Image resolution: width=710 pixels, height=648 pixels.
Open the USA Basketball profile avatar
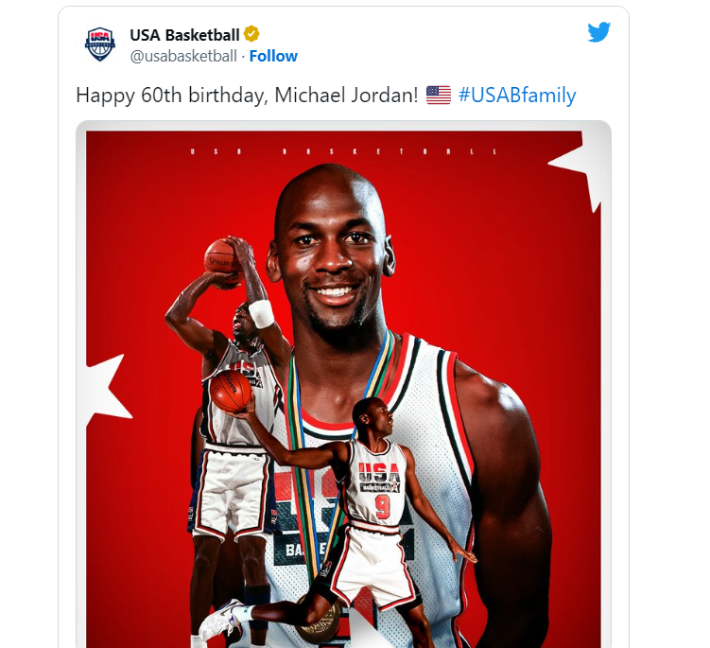[100, 44]
